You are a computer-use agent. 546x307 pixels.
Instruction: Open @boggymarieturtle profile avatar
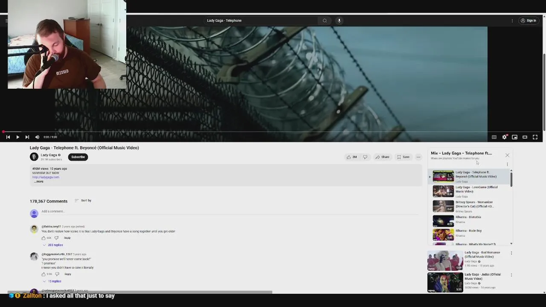tap(34, 257)
